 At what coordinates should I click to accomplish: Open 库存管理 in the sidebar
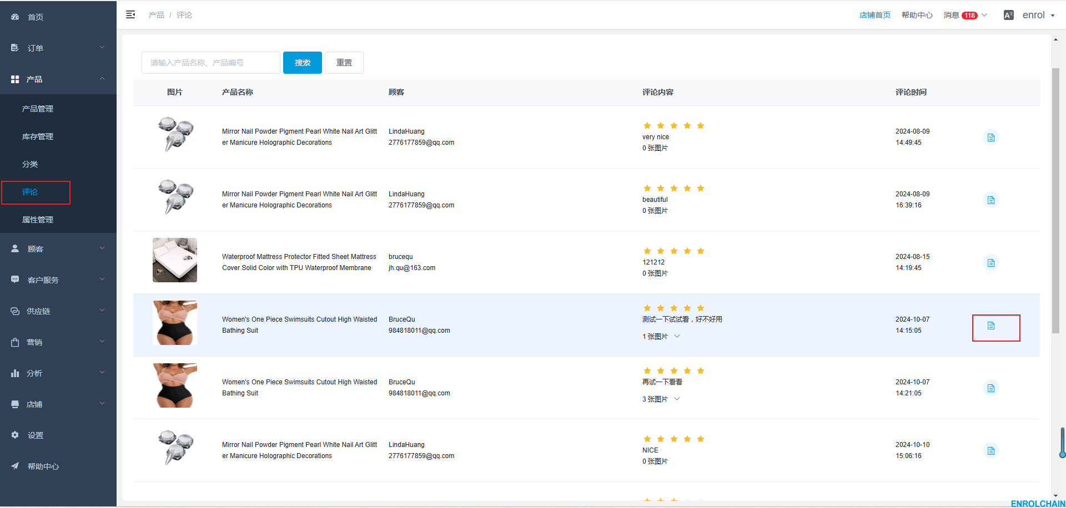coord(38,136)
